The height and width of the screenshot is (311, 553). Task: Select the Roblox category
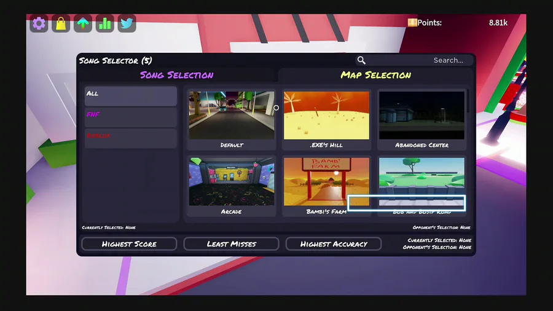[131, 138]
